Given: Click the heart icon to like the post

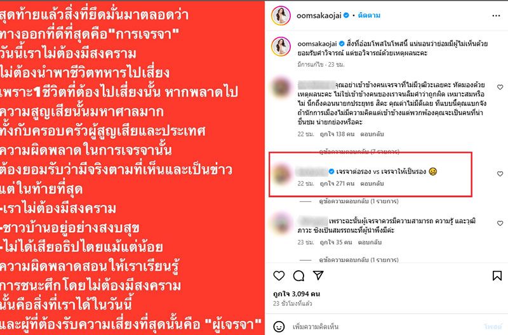Looking at the screenshot, I should [279, 276].
